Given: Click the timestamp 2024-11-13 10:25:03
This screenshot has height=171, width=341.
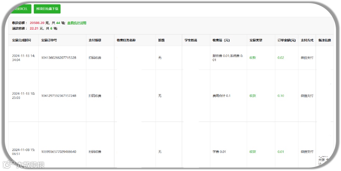Looking at the screenshot, I should pyautogui.click(x=23, y=96).
